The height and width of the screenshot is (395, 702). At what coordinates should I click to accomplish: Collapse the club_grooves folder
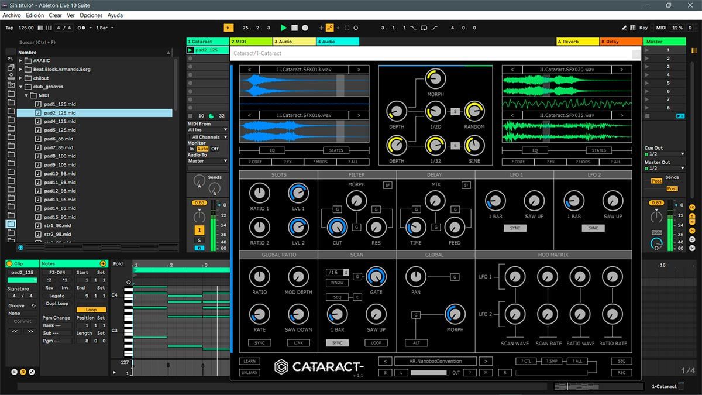[x=20, y=87]
